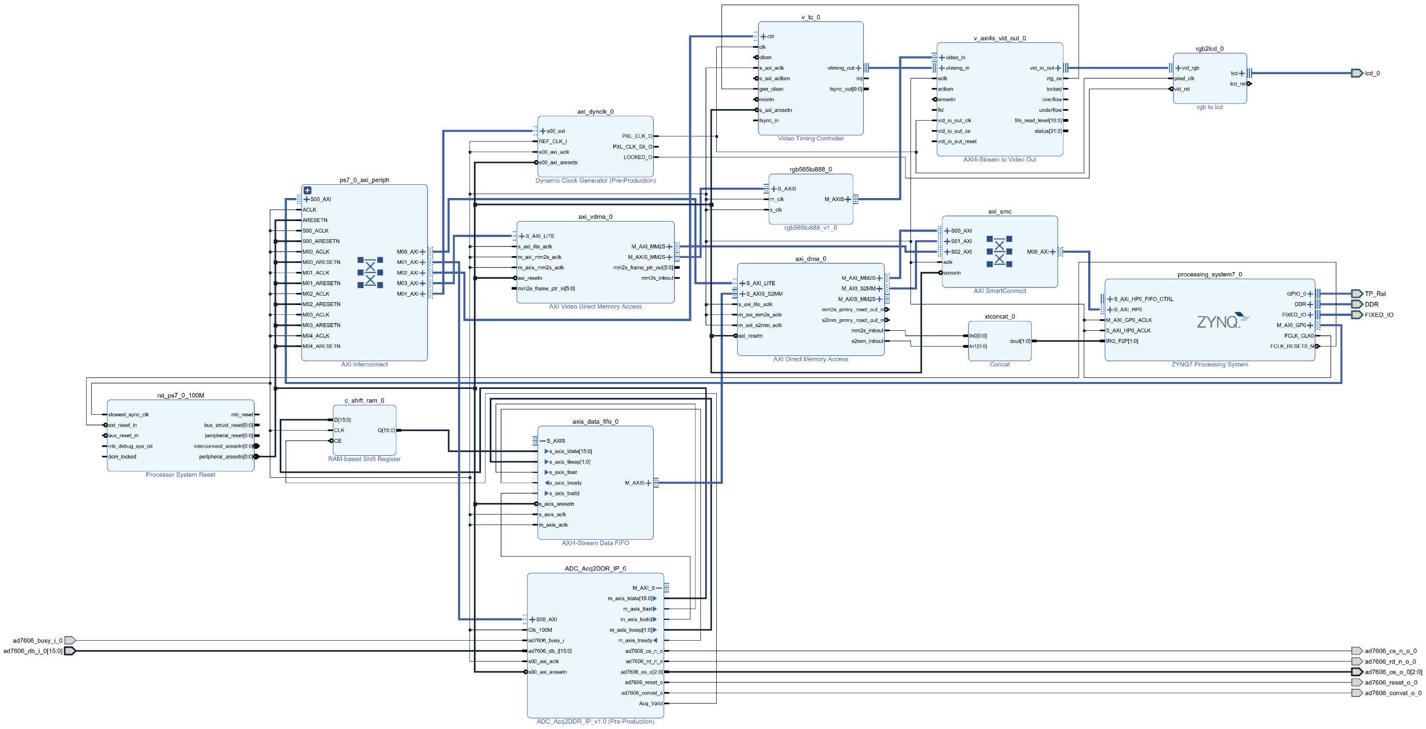
Task: Click the ZYNQ logo in processing_system7_0
Action: pyautogui.click(x=1224, y=320)
